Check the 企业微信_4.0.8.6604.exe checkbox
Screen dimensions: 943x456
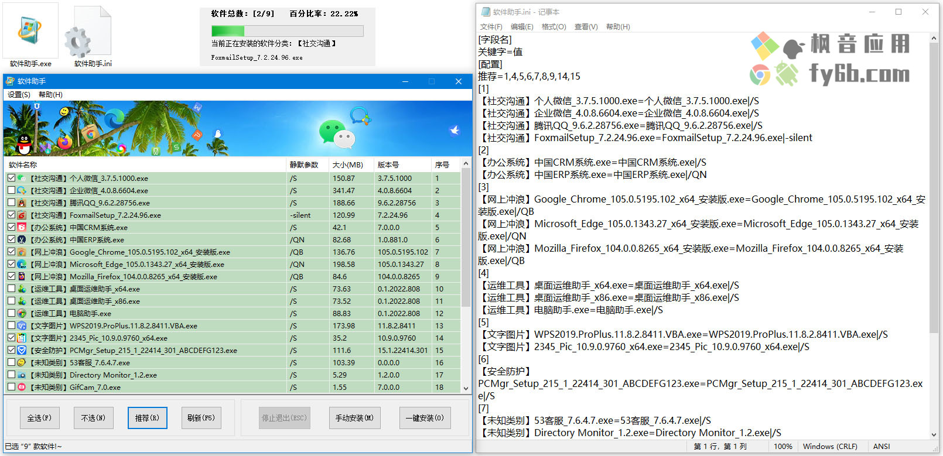point(11,190)
